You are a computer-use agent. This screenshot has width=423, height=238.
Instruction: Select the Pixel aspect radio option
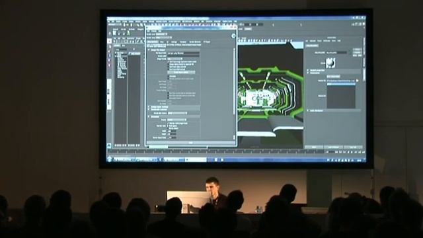point(169,126)
